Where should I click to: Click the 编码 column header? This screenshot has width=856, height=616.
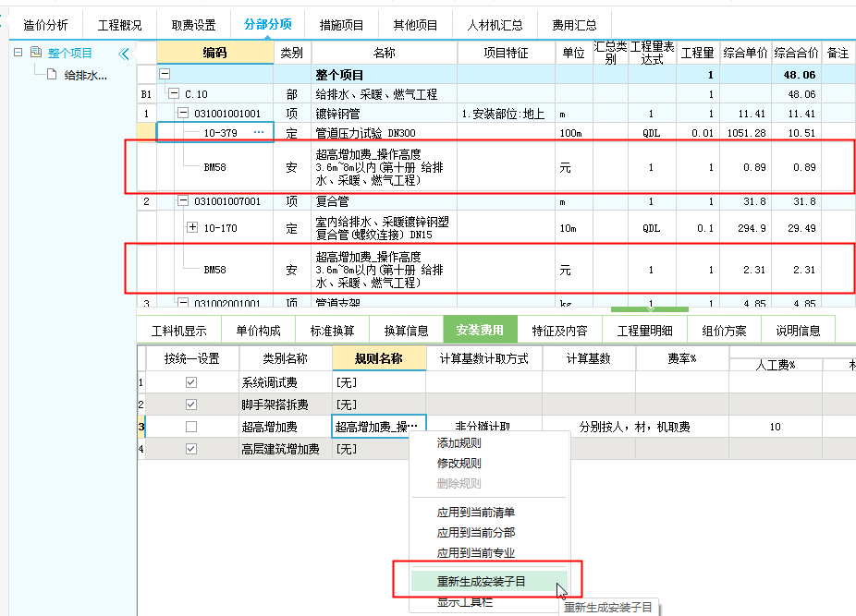click(214, 54)
